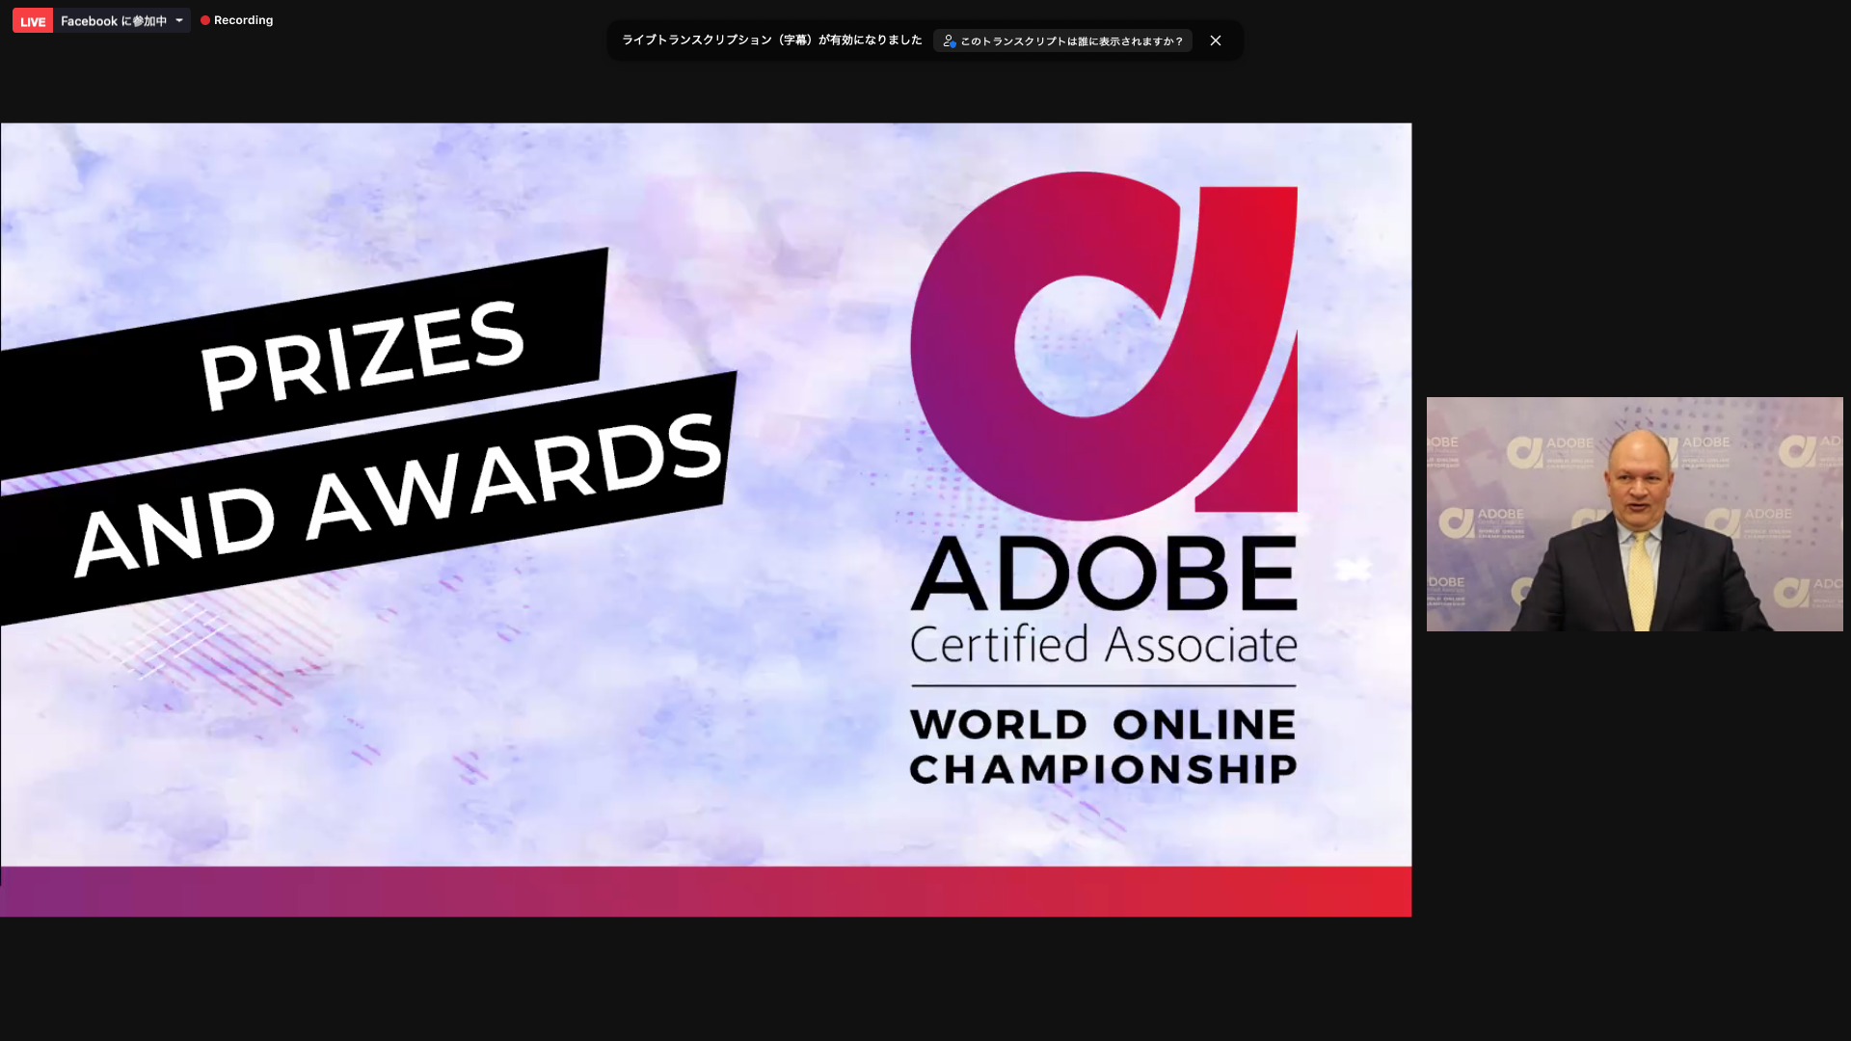This screenshot has width=1851, height=1041.
Task: Open the Facebook live streaming dropdown
Action: [121, 20]
